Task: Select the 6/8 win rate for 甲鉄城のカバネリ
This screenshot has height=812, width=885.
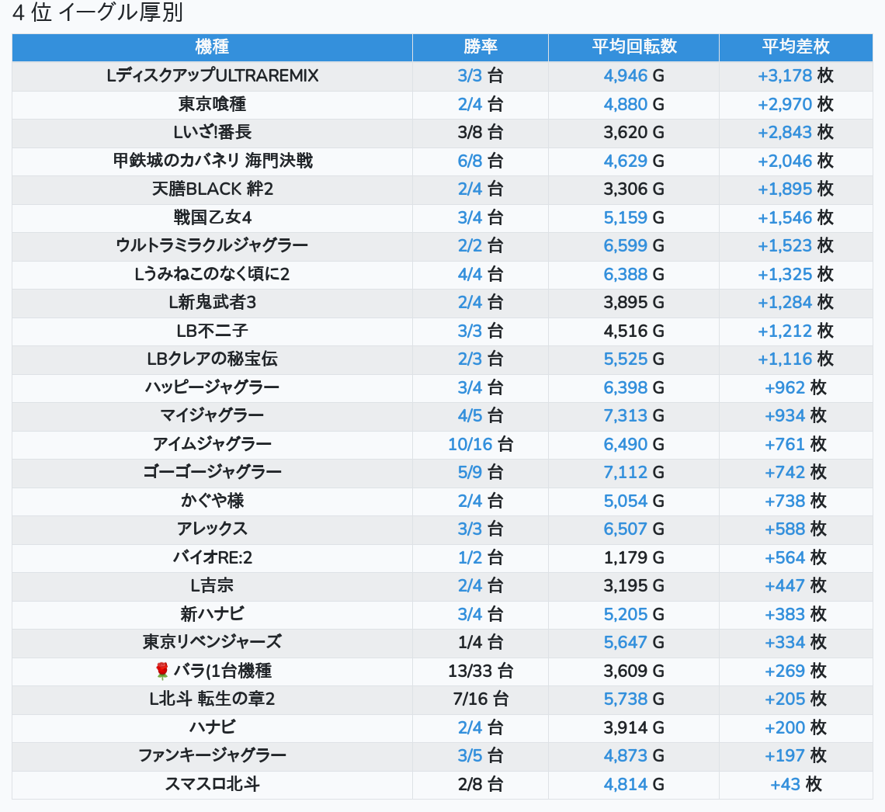Action: pyautogui.click(x=470, y=161)
